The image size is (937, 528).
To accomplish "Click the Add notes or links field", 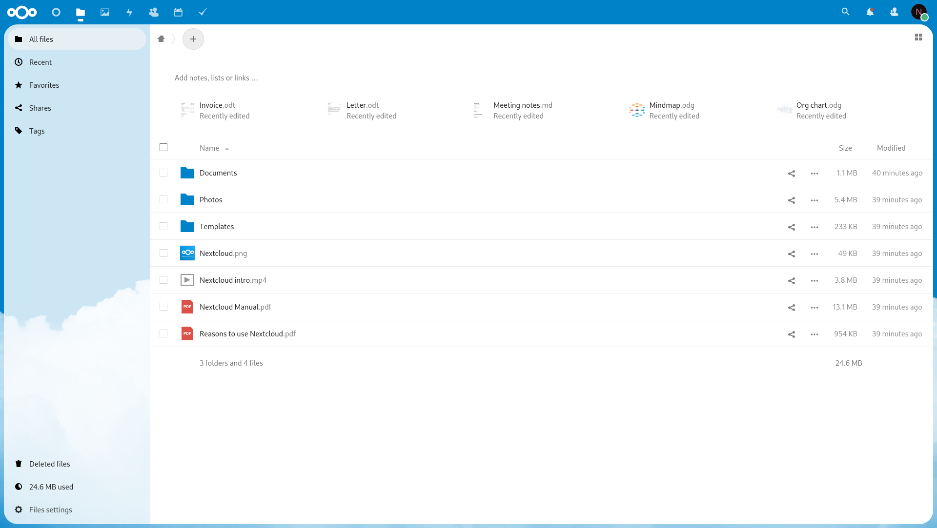I will click(x=216, y=77).
